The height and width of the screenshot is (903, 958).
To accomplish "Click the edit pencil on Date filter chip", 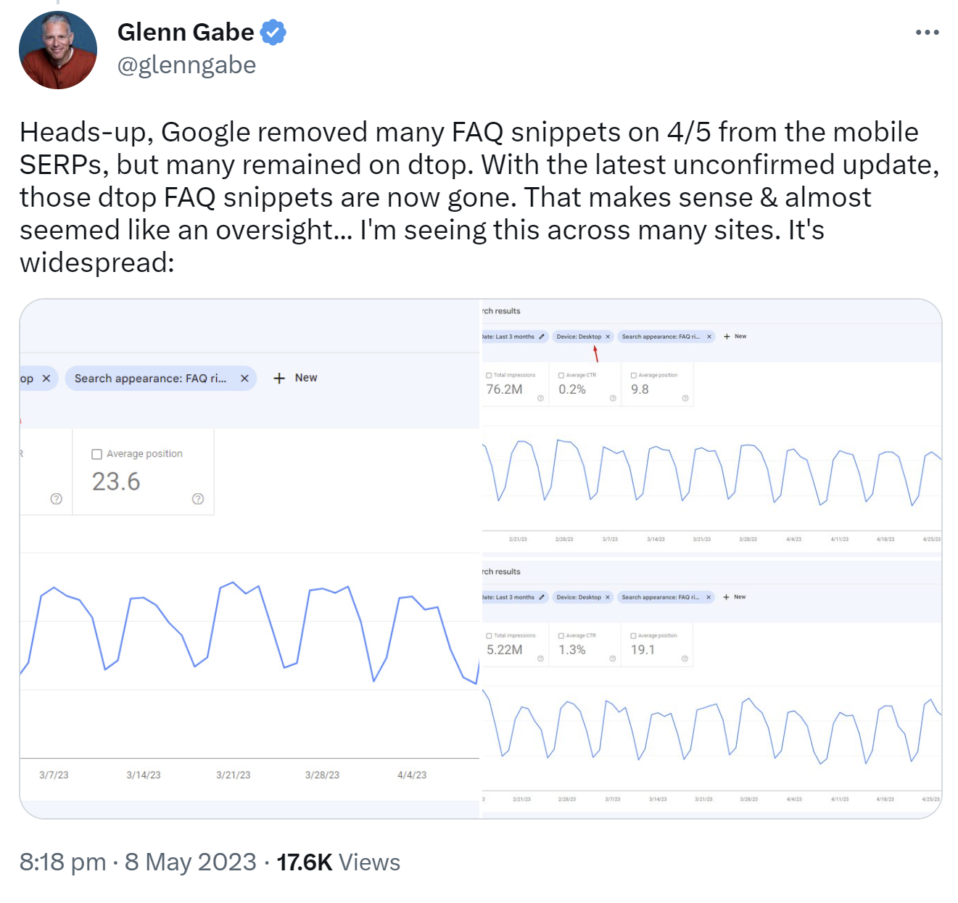I will click(x=541, y=336).
